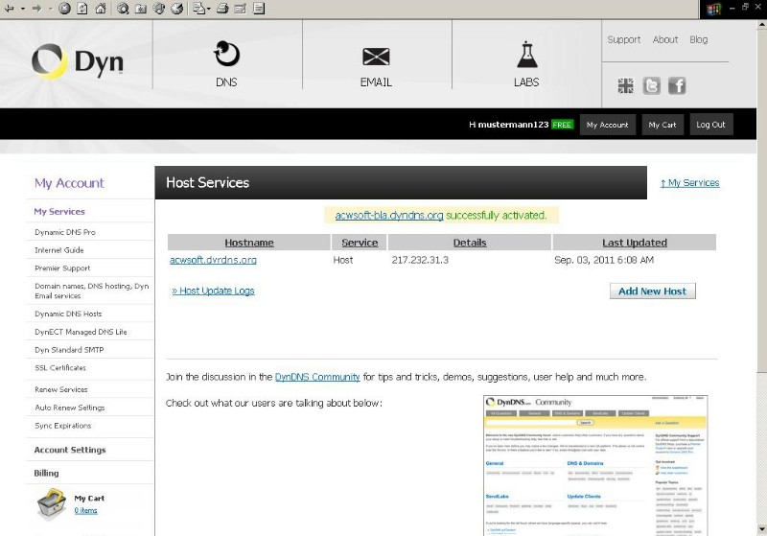Image resolution: width=767 pixels, height=536 pixels.
Task: Select the UK flag language icon
Action: (626, 86)
